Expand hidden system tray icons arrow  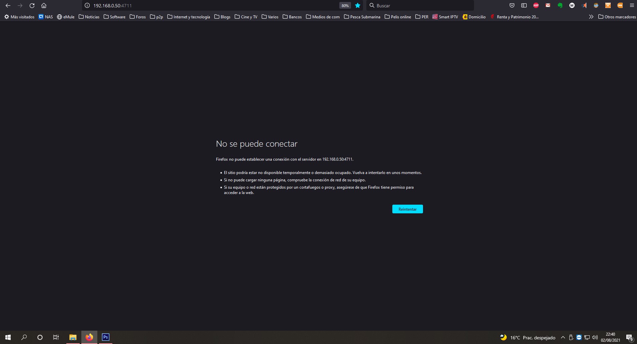point(563,337)
